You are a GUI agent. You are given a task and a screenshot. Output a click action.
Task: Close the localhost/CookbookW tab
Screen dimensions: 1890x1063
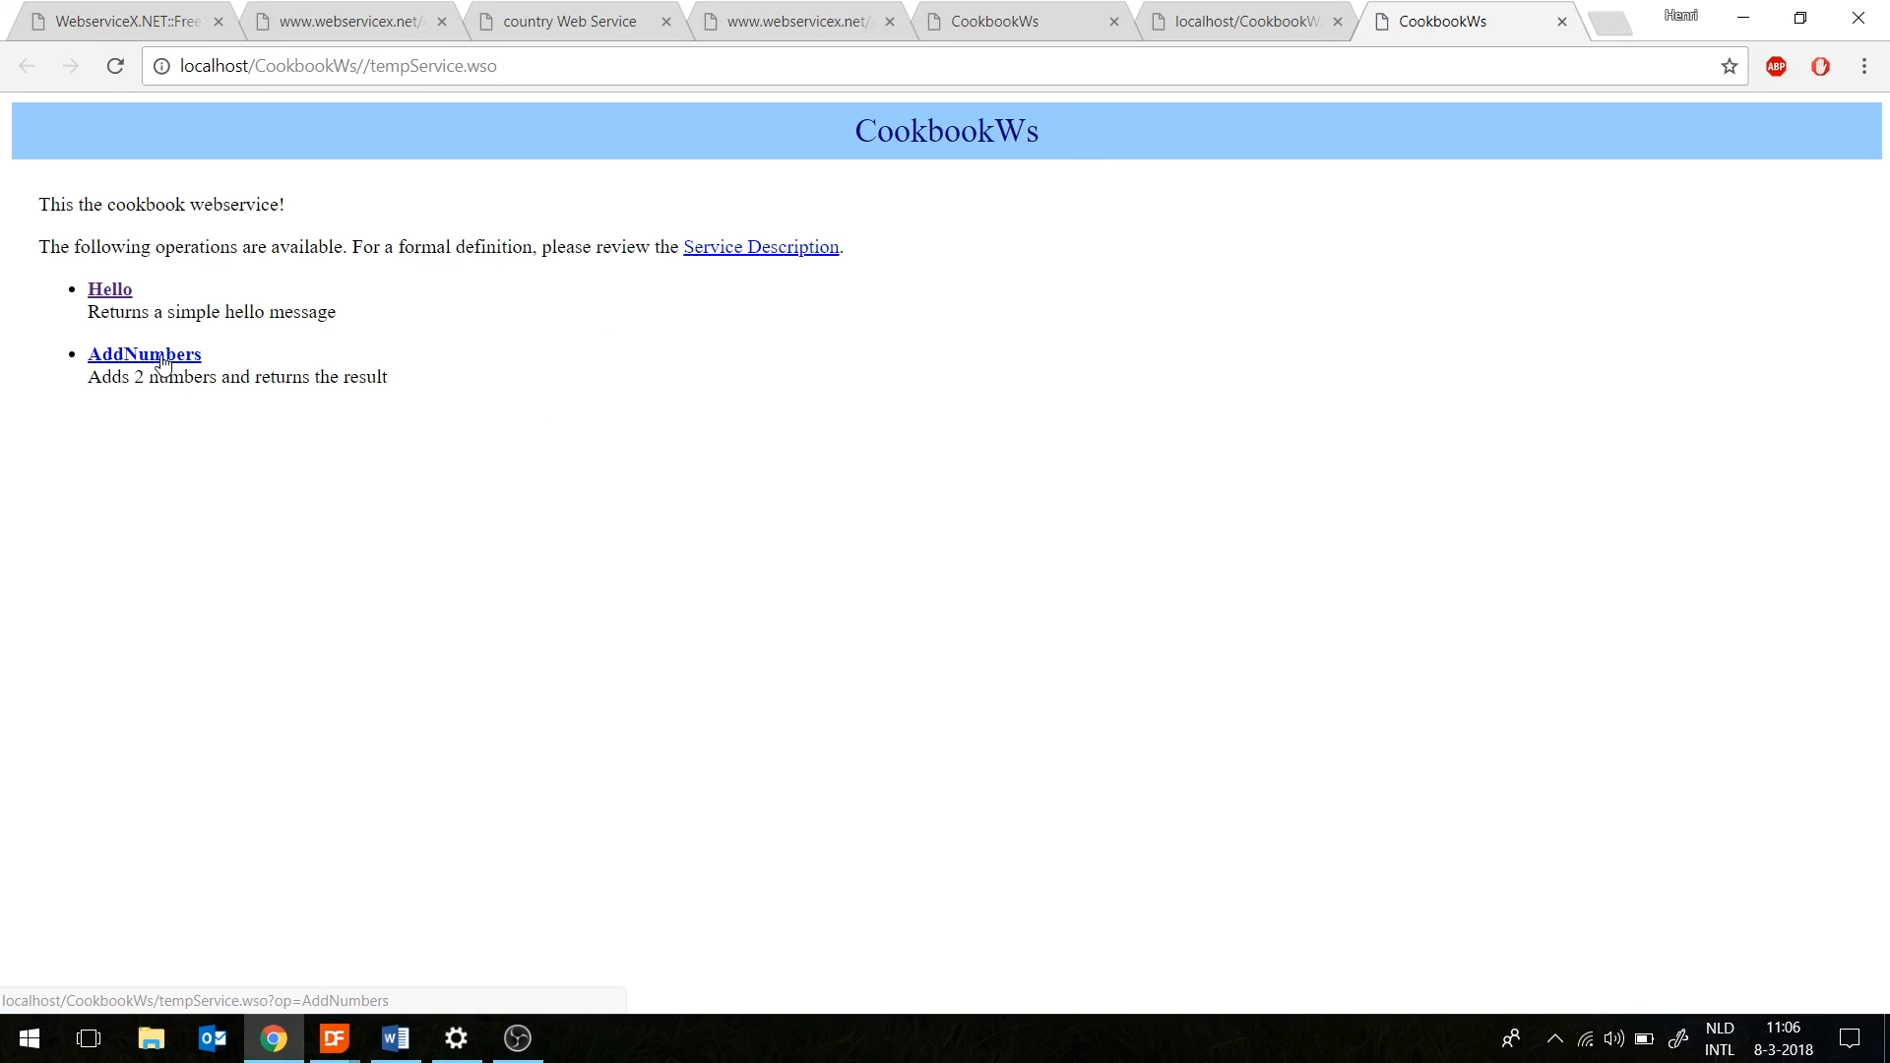[1337, 22]
